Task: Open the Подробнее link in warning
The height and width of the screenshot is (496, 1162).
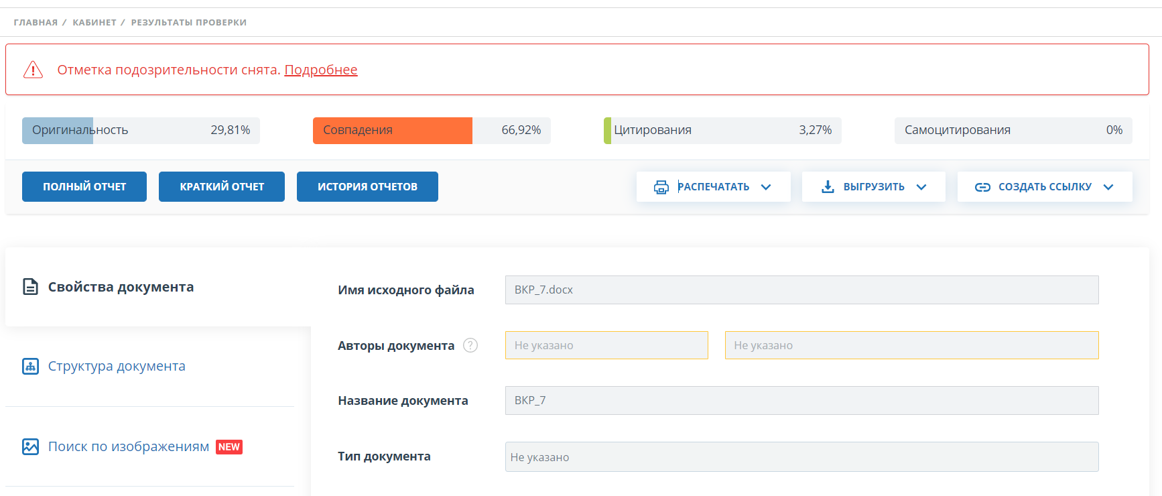Action: click(321, 70)
